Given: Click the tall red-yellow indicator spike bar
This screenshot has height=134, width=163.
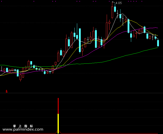Looking at the screenshot, I should 58,116.
